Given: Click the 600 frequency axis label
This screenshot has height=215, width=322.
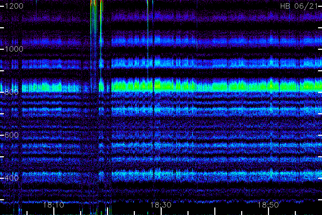Looking at the screenshot, I should [11, 135].
